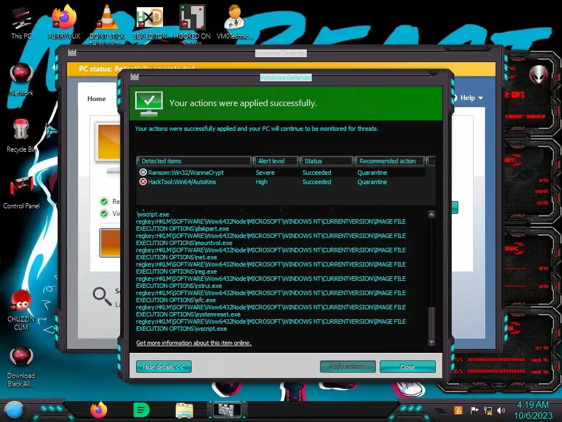Click the systemreset.exe regkey entry
Image resolution: width=562 pixels, height=422 pixels.
click(x=271, y=311)
